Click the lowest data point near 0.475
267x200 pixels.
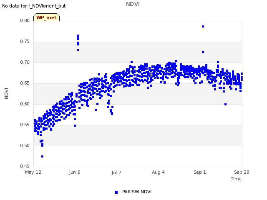point(43,157)
